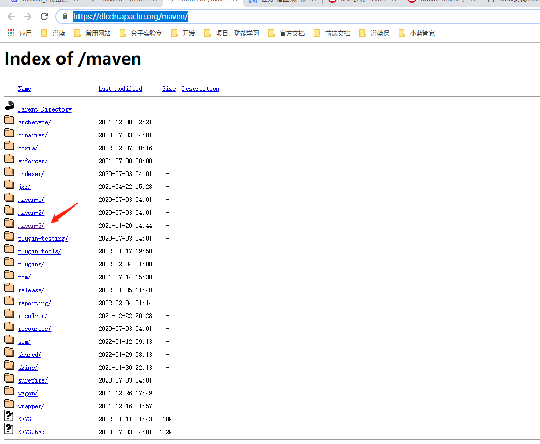The image size is (540, 444).
Task: Click the address bar URL field
Action: tap(296, 17)
